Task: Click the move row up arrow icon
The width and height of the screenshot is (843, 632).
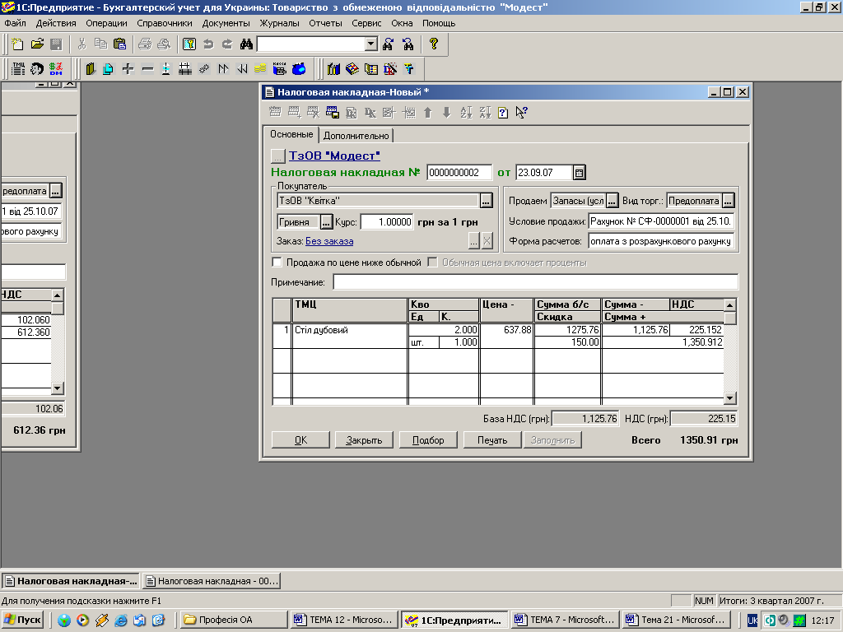Action: click(428, 112)
